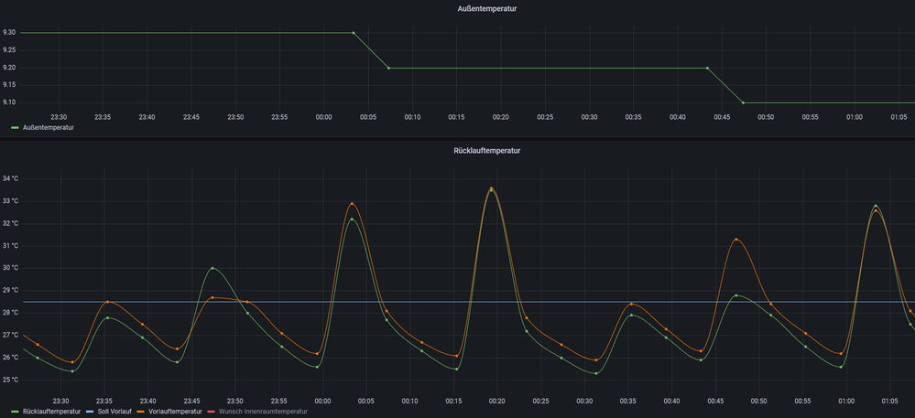The height and width of the screenshot is (418, 915).
Task: Click 01:00 time label in Außentemperatur panel
Action: (855, 117)
